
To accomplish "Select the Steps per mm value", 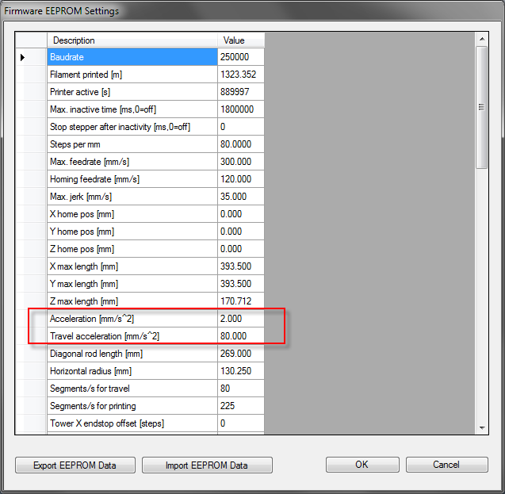I will 240,144.
